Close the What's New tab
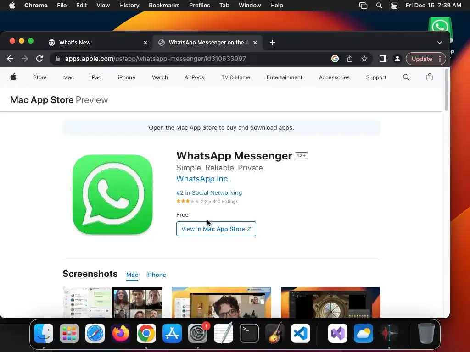This screenshot has width=470, height=352. (x=145, y=43)
